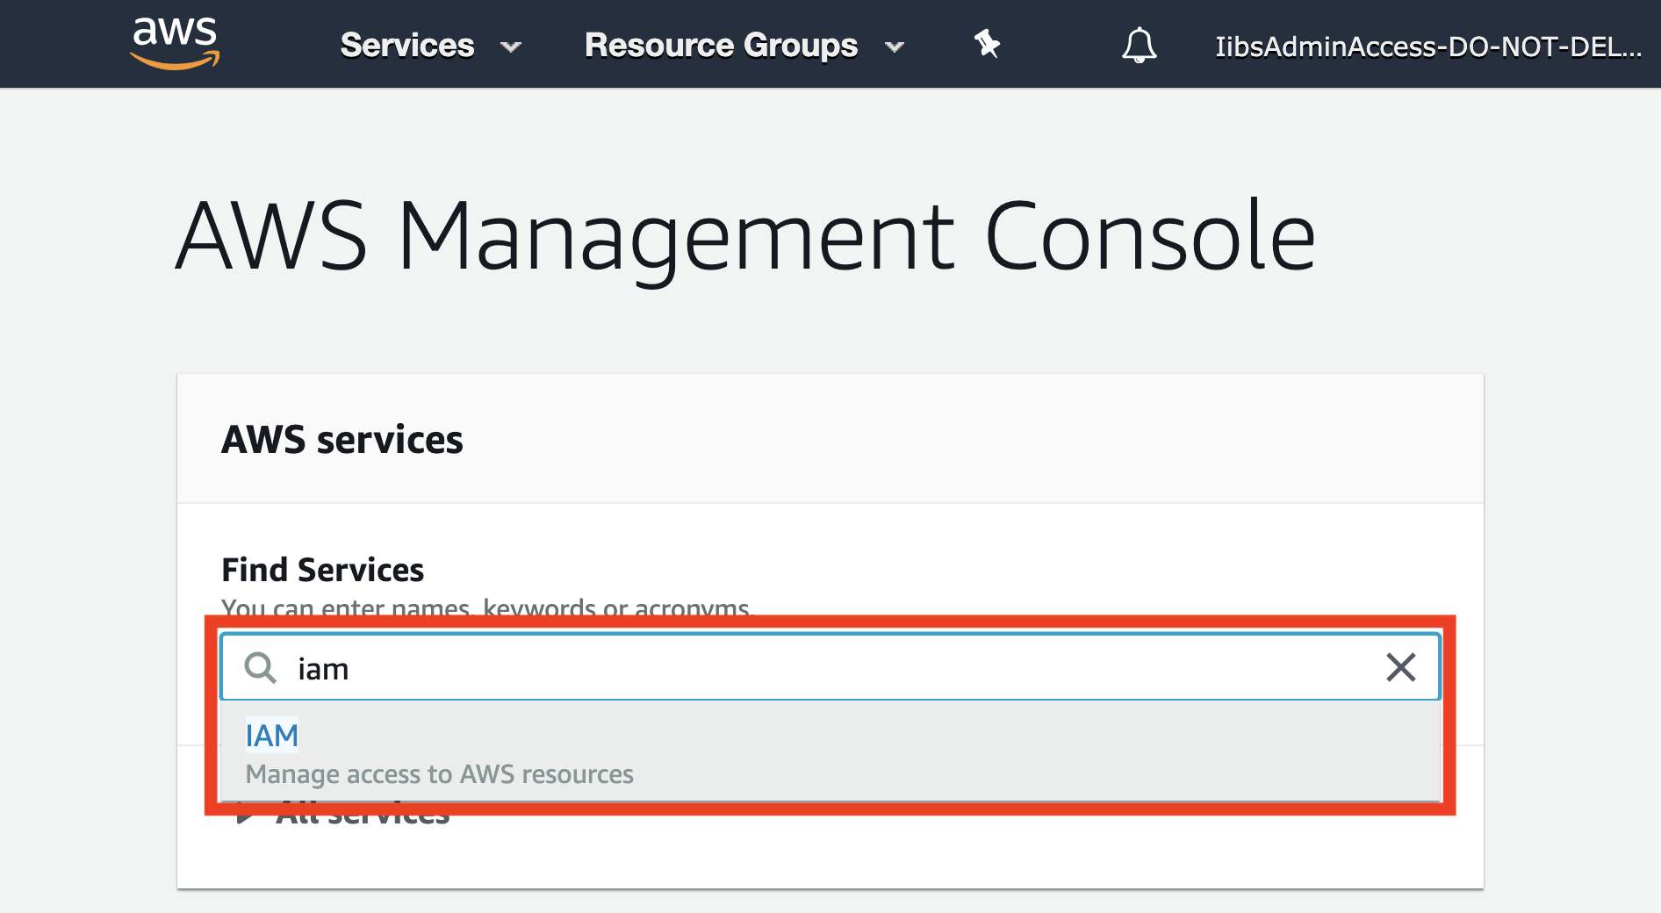This screenshot has width=1661, height=913.
Task: Click the Find Services label
Action: coord(322,570)
